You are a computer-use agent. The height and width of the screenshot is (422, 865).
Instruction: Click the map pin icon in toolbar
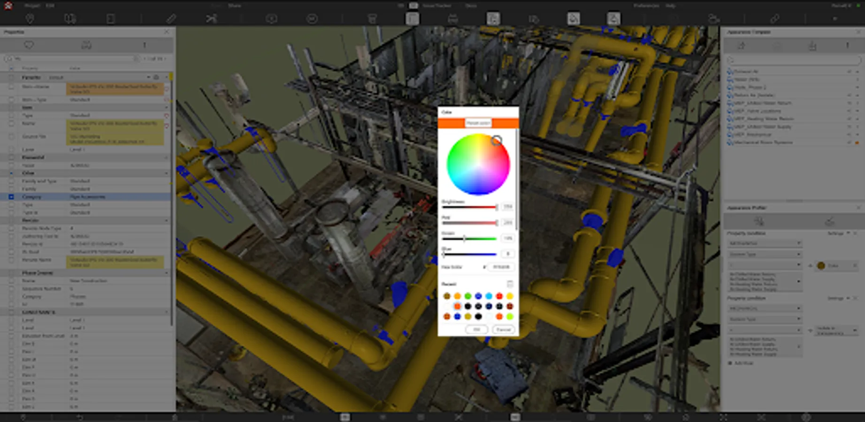click(x=30, y=19)
